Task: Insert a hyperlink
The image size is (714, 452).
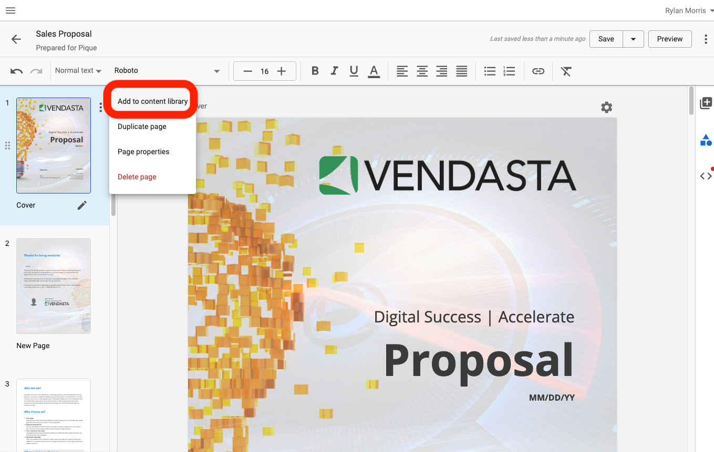Action: click(x=538, y=71)
